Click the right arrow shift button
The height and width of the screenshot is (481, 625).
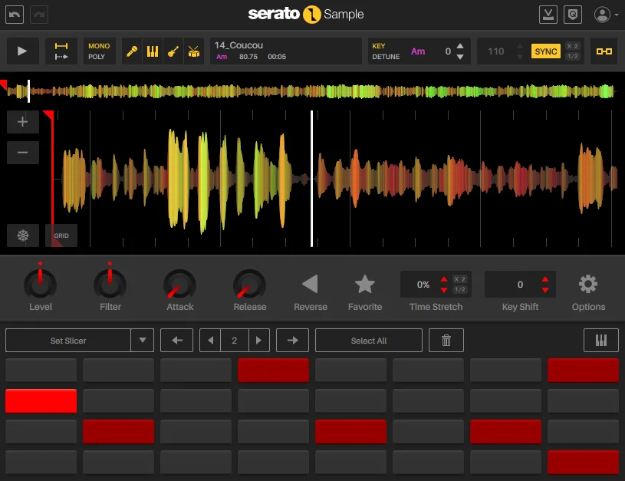coord(293,341)
